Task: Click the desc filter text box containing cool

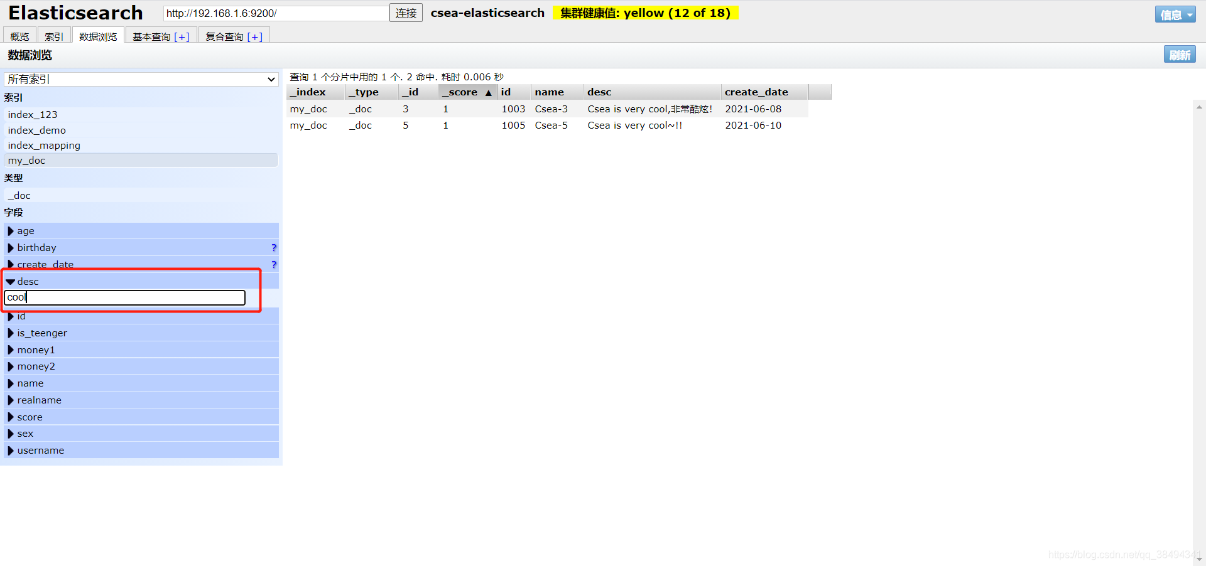Action: [x=125, y=297]
